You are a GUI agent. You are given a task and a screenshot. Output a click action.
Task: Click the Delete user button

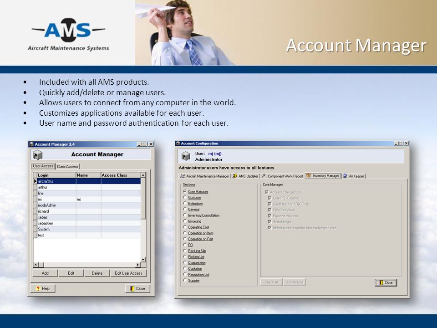point(97,273)
